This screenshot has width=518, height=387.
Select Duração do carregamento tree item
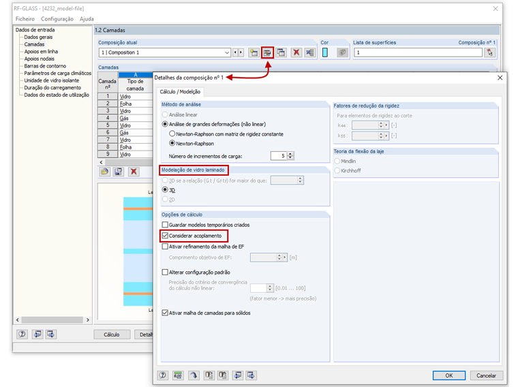[x=52, y=87]
